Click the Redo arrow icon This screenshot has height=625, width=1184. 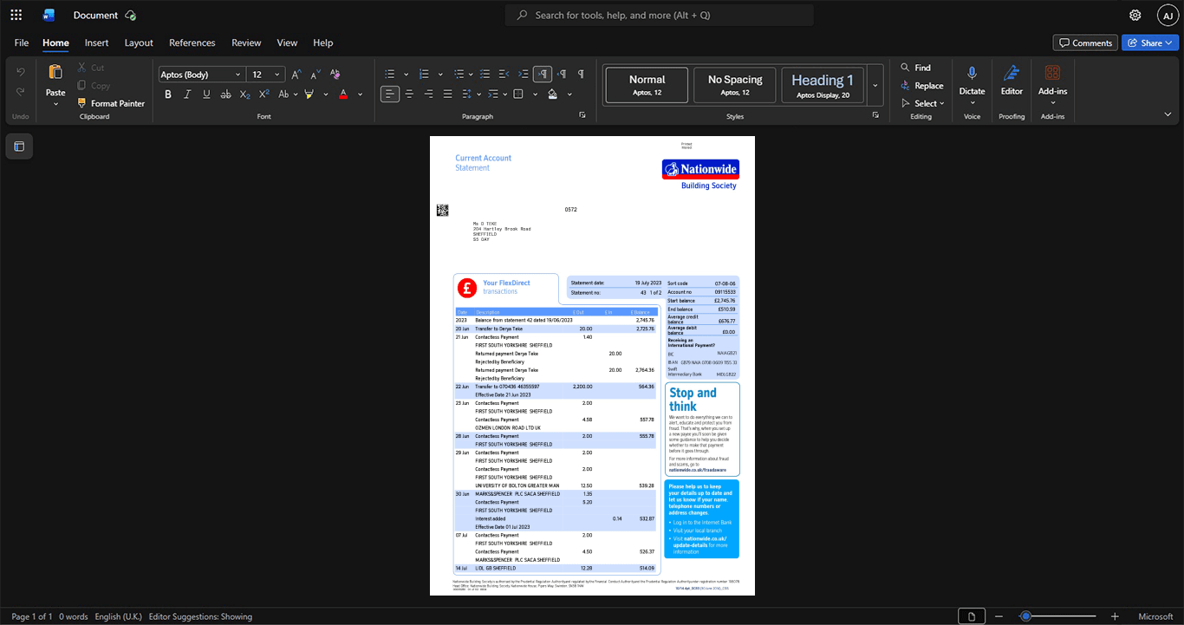pyautogui.click(x=21, y=92)
